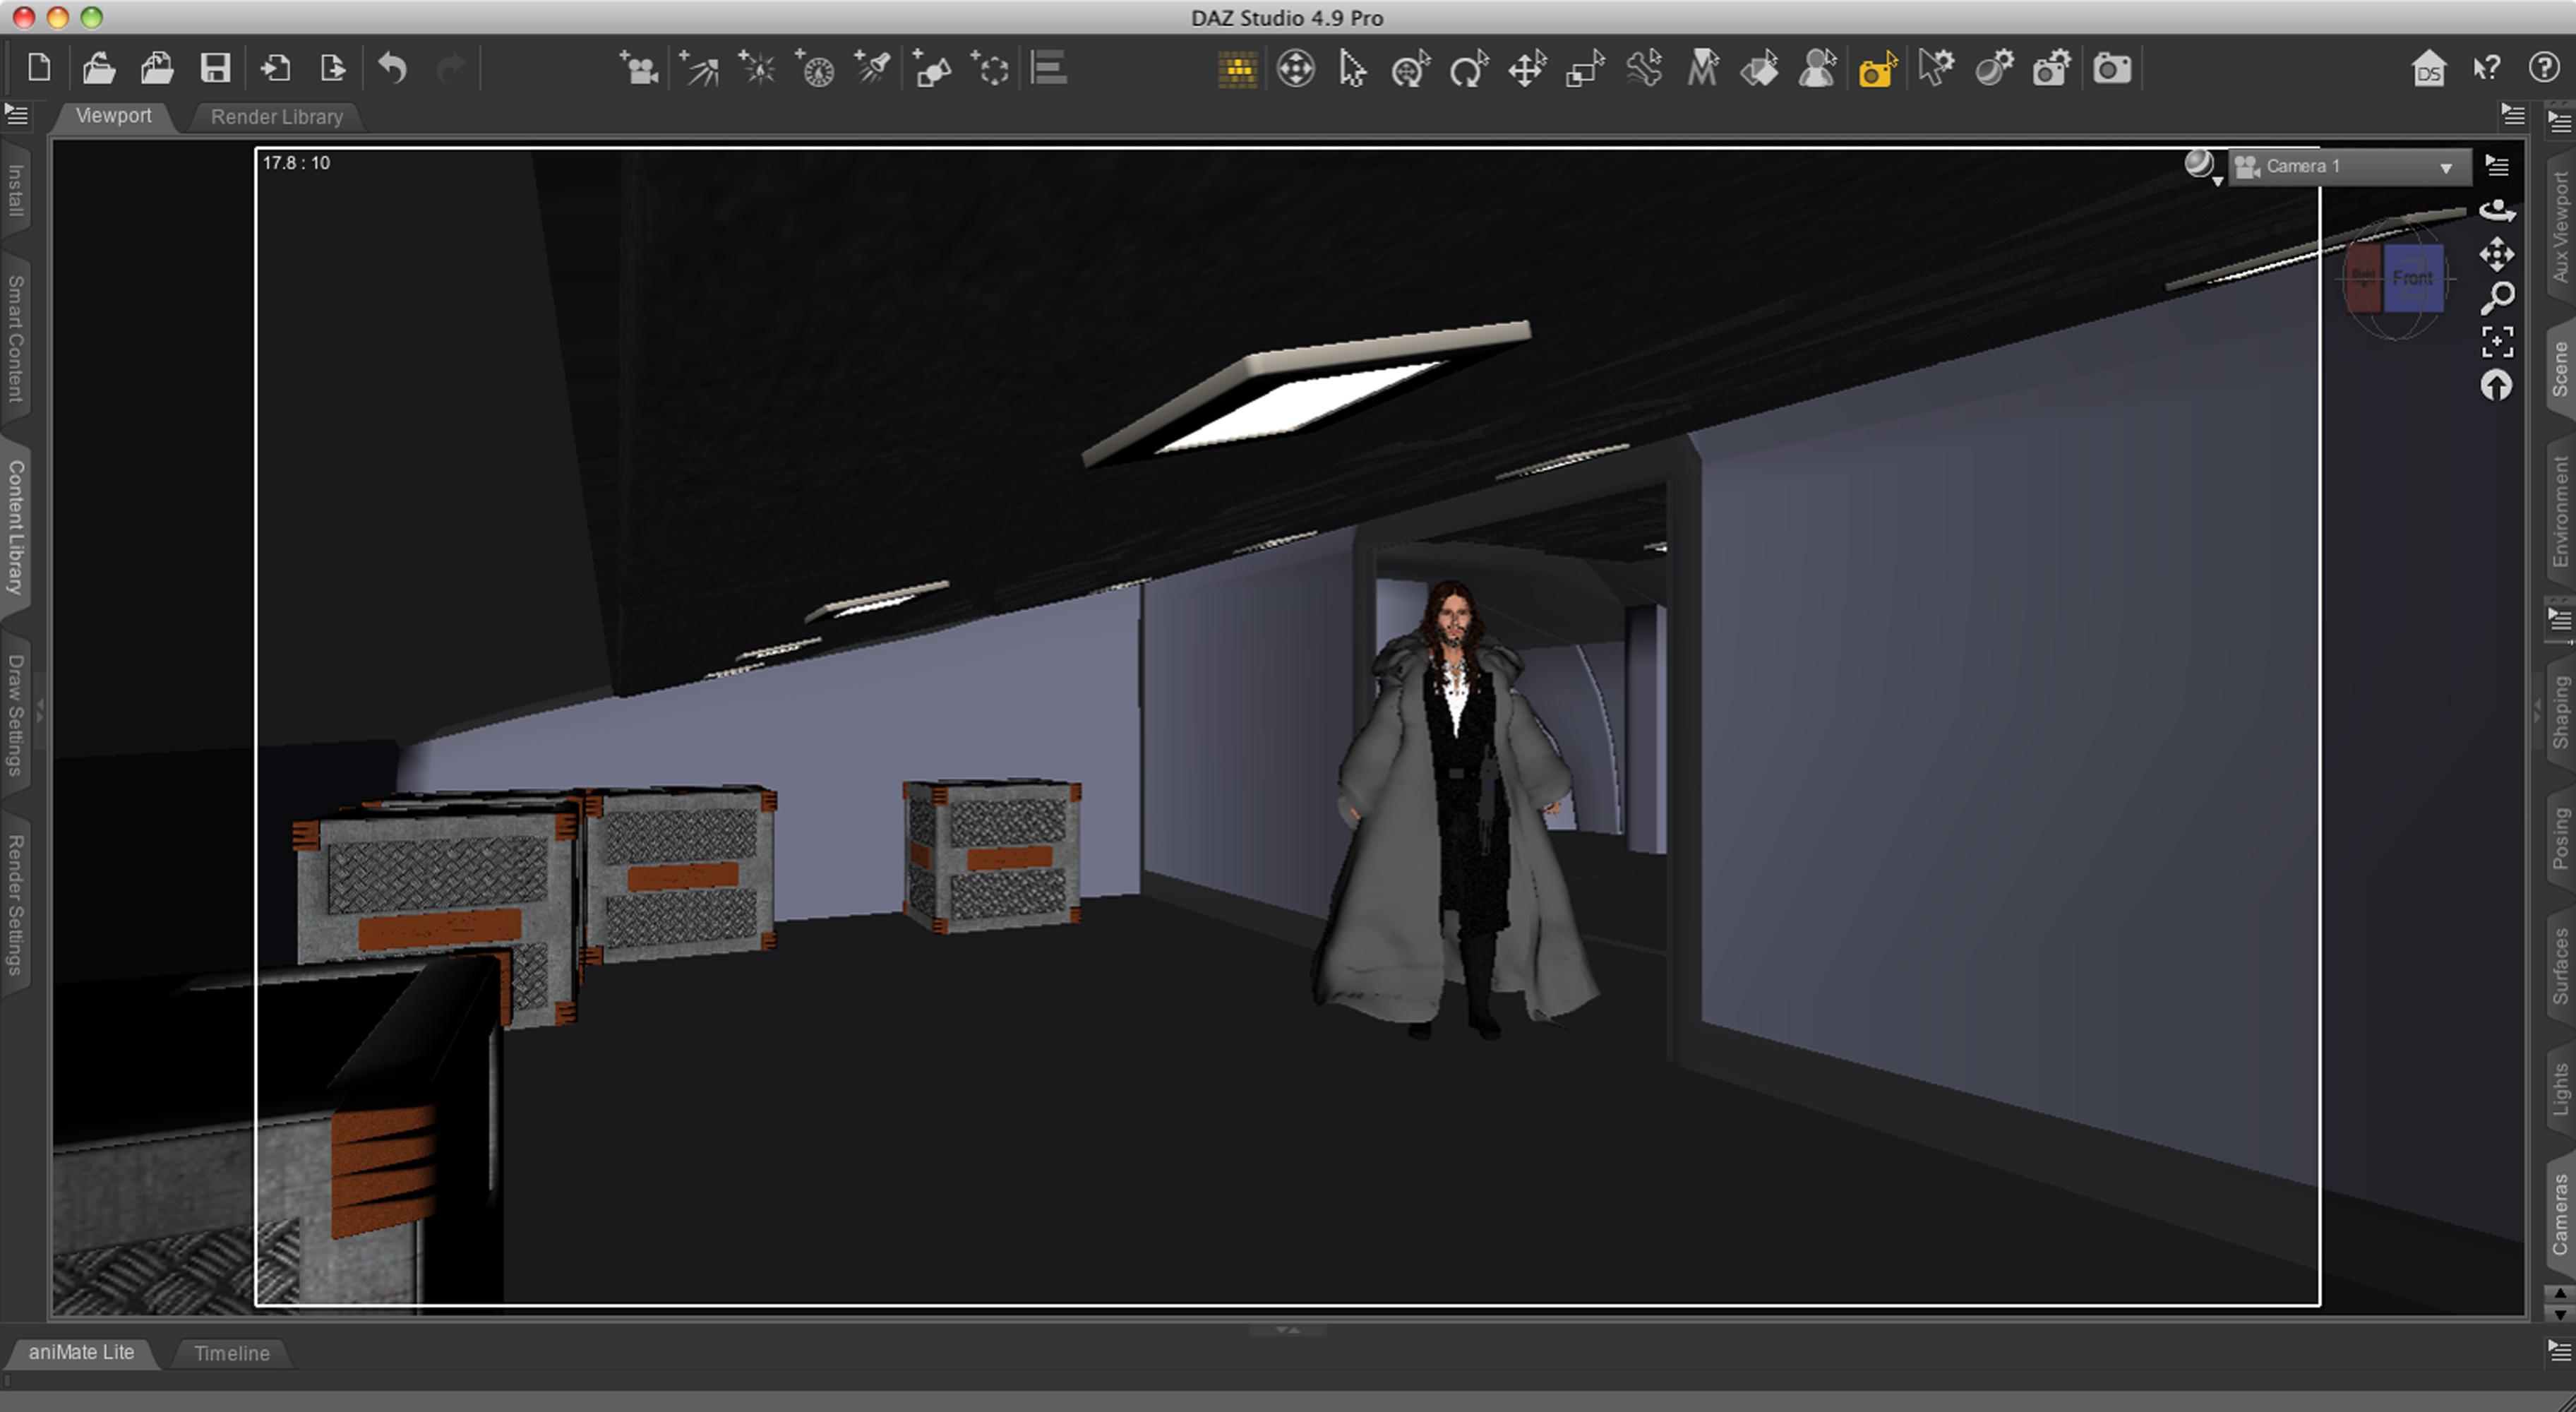Click the Render camera icon
Image resolution: width=2576 pixels, height=1412 pixels.
click(2111, 69)
